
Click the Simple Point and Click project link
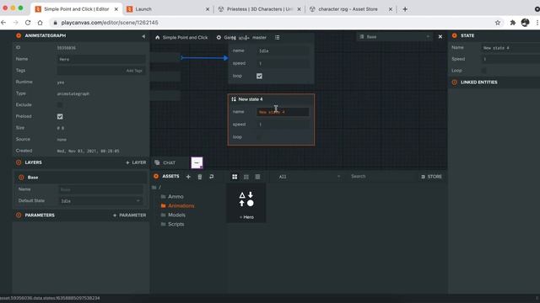[186, 37]
